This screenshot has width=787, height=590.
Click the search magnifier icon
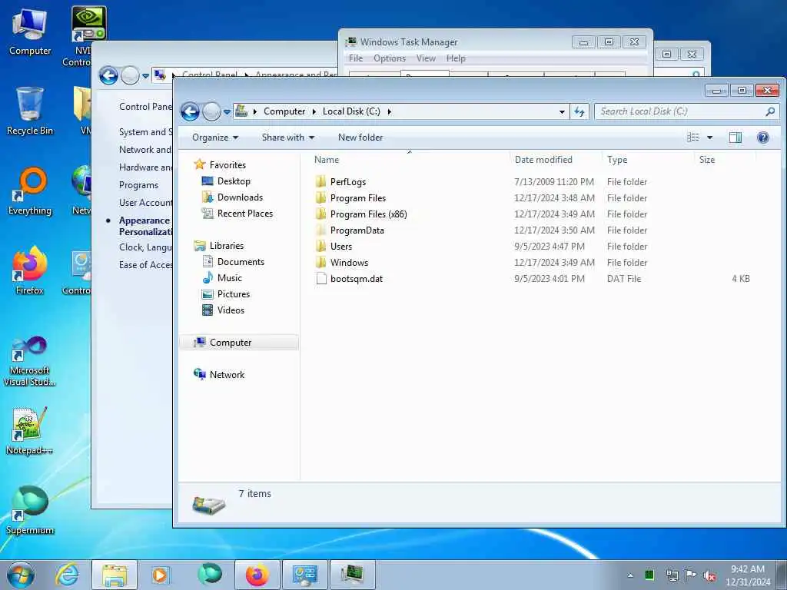tap(770, 111)
